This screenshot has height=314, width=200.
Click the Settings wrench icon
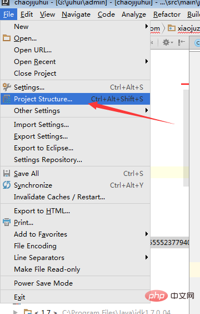tap(7, 87)
